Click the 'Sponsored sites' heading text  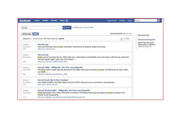(x=144, y=35)
